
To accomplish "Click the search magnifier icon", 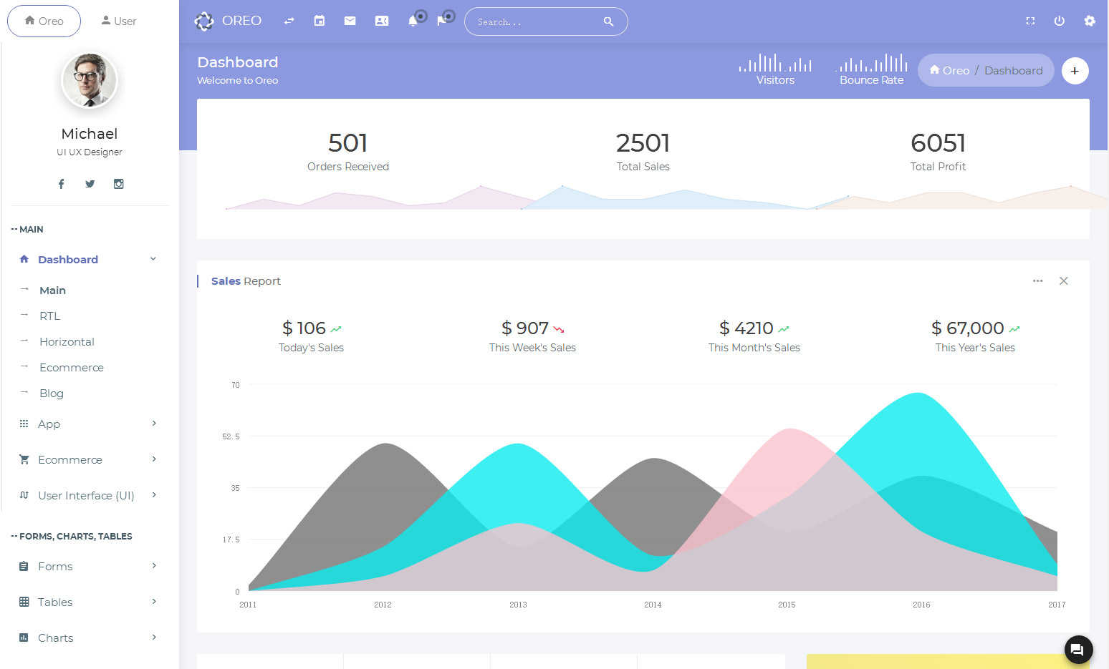I will 608,21.
